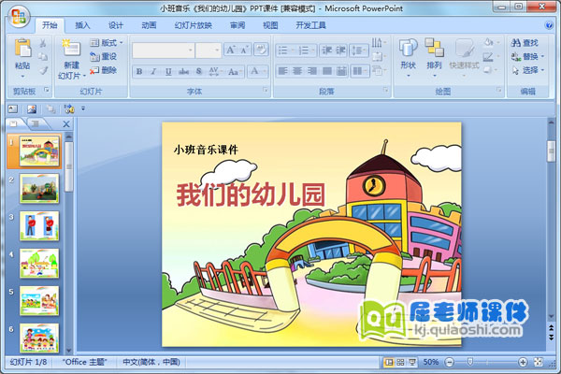
Task: Switch to Outline pane tab
Action: (36, 123)
